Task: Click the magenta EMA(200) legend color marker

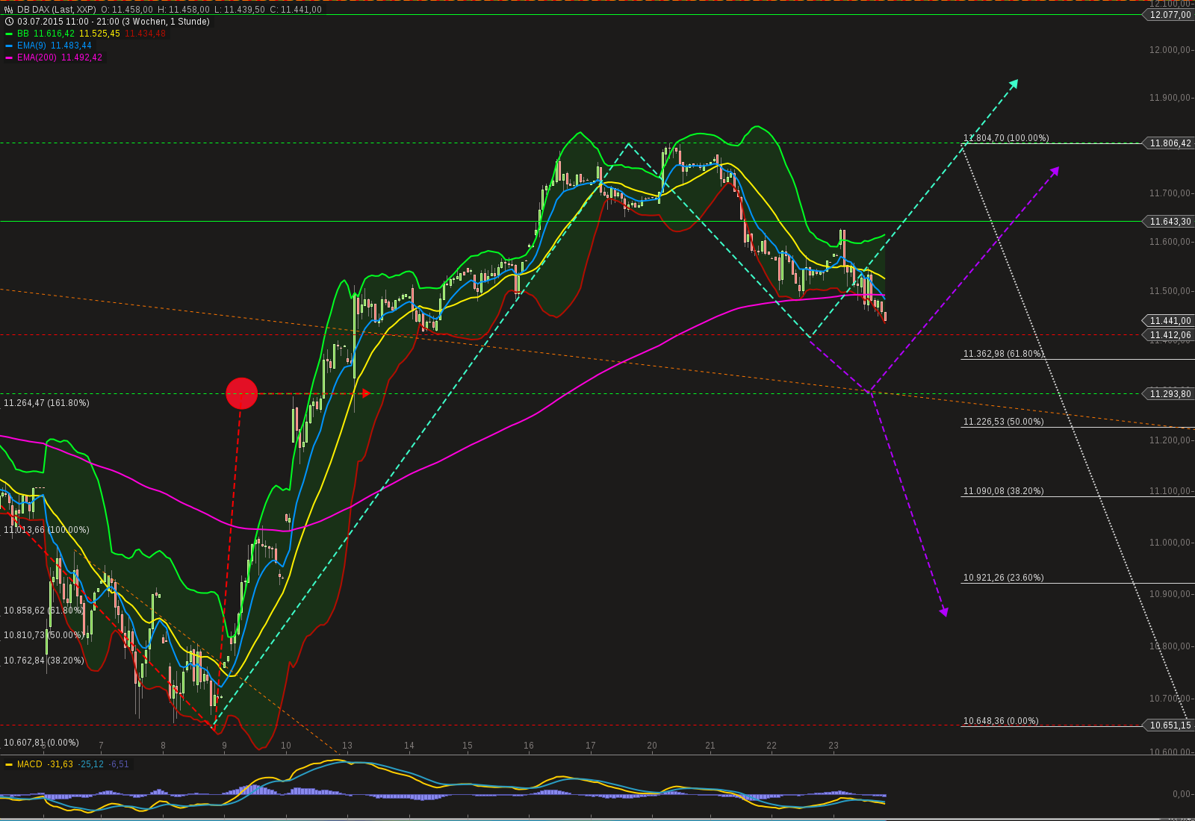Action: pos(9,57)
